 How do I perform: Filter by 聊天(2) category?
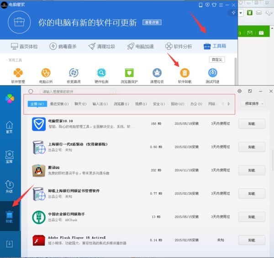[80, 104]
